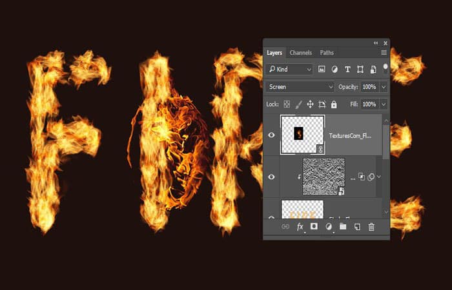Collapse the panel with double-arrow icon
The width and height of the screenshot is (452, 290).
[376, 43]
